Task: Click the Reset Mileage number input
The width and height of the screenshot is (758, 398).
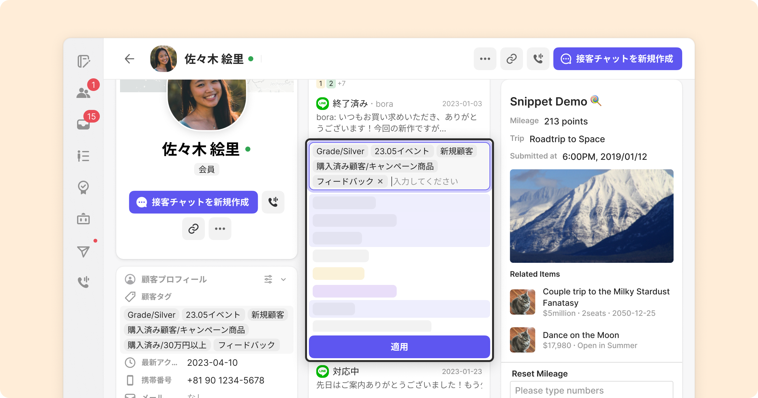Action: pyautogui.click(x=592, y=390)
